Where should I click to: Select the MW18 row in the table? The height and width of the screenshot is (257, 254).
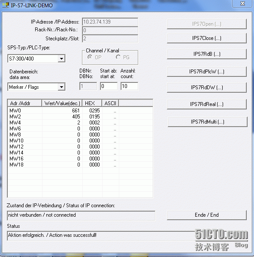[80, 165]
